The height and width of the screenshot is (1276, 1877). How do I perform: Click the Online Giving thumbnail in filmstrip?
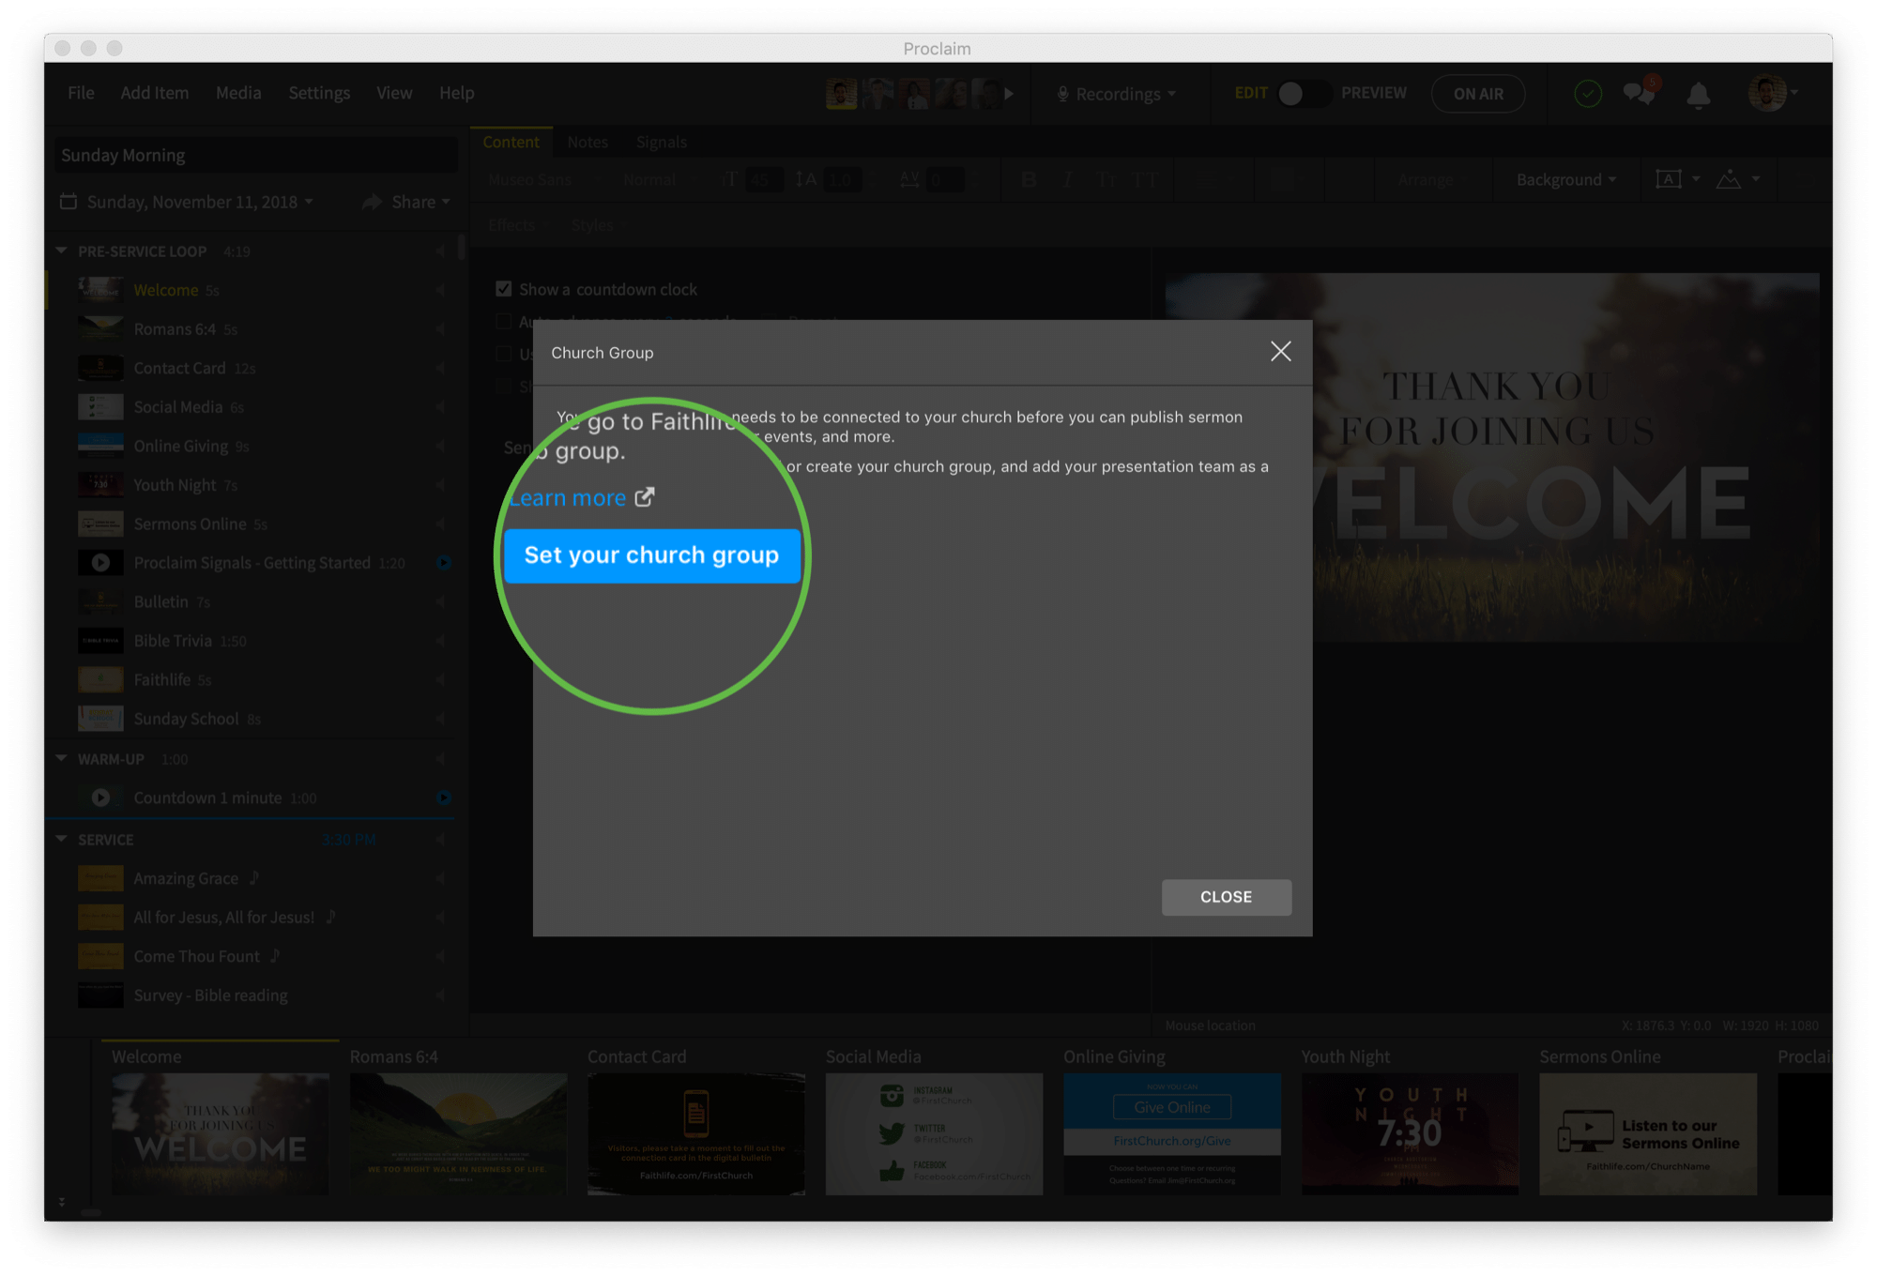[x=1172, y=1133]
